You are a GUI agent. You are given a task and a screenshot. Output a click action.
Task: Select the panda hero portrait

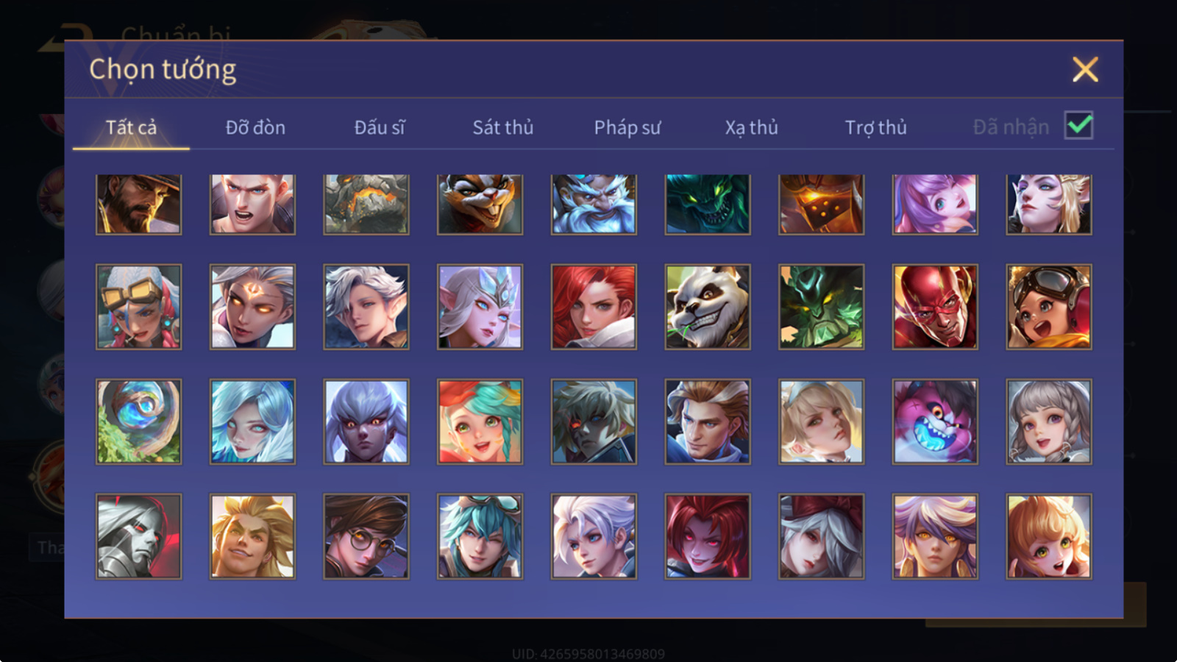tap(708, 307)
